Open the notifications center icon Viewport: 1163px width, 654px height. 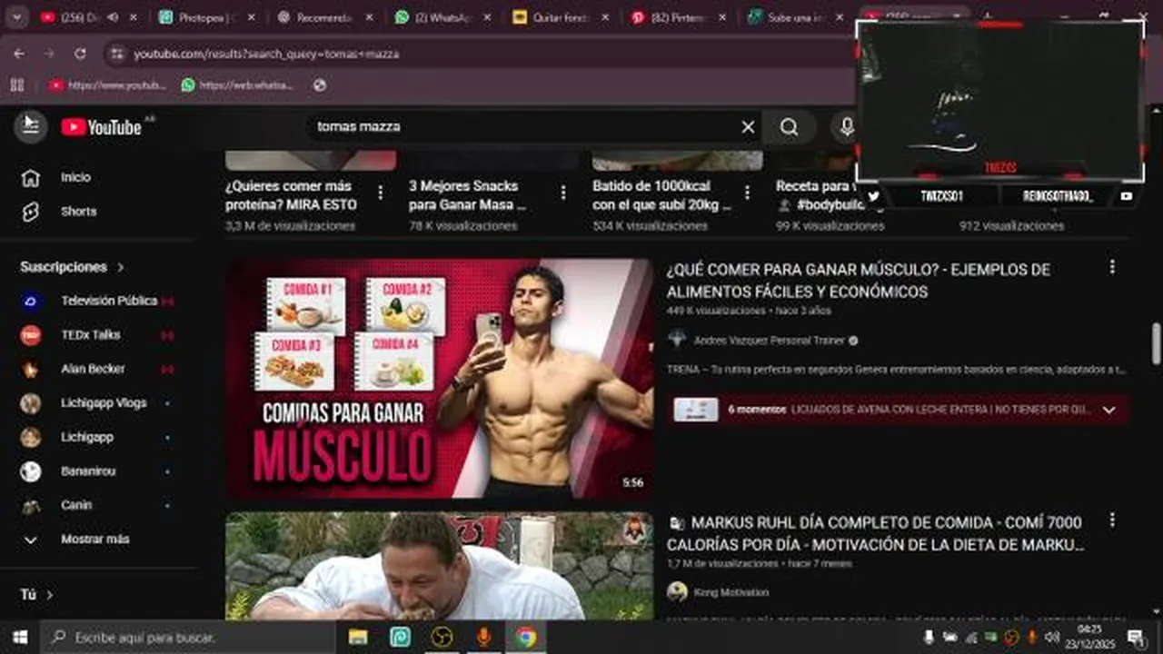(x=1136, y=638)
